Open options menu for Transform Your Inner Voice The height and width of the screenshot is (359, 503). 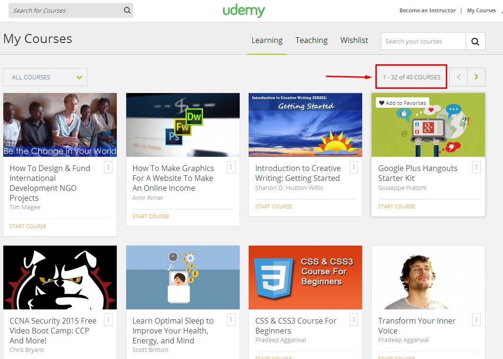coord(477,320)
